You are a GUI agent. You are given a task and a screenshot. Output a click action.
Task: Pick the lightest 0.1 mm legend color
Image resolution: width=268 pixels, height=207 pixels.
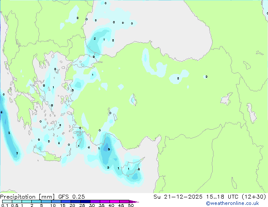pyautogui.click(x=6, y=202)
